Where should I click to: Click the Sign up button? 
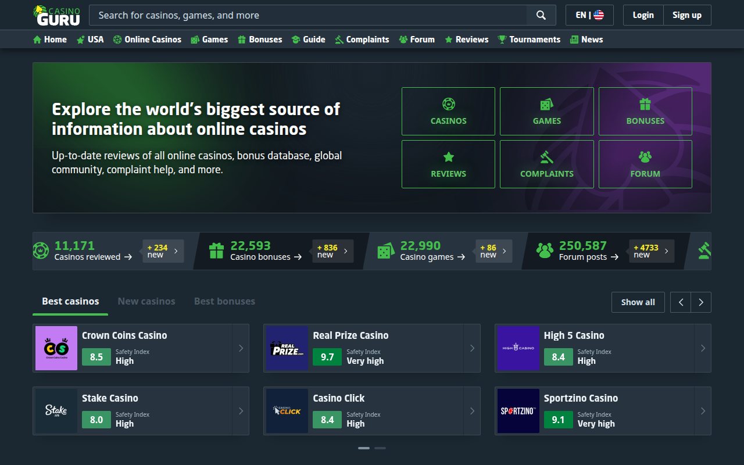point(687,15)
